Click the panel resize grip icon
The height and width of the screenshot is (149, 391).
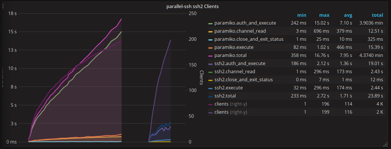coord(385,145)
